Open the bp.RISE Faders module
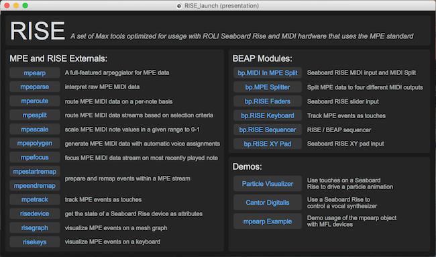 point(268,101)
